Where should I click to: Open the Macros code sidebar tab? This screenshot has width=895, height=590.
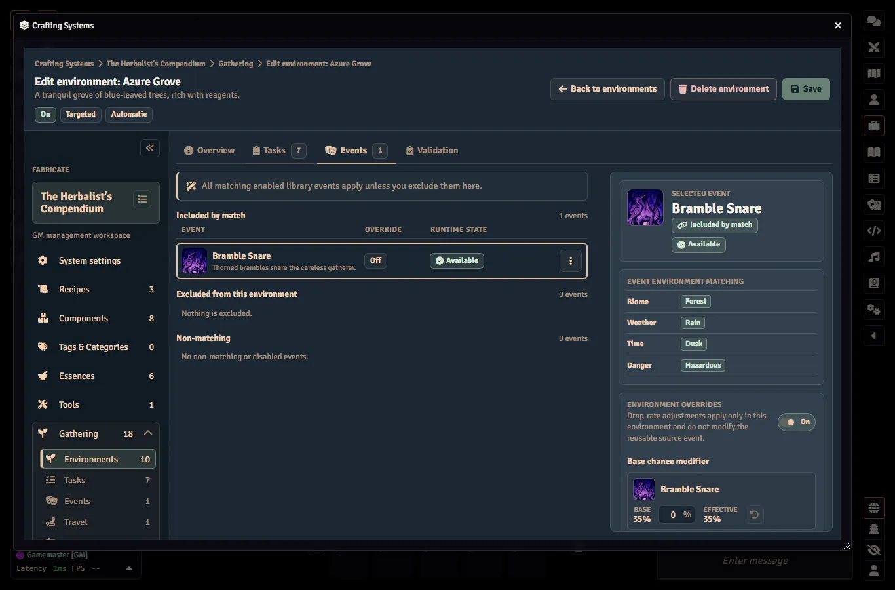coord(874,231)
